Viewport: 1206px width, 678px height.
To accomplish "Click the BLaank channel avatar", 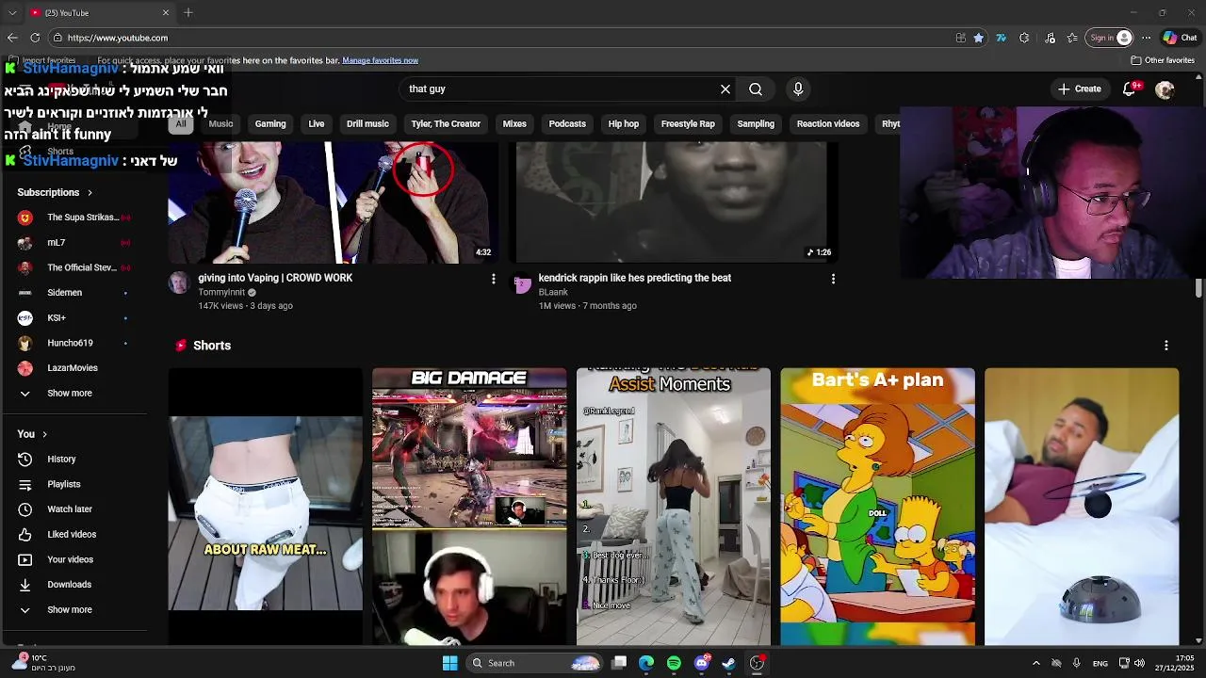I will pos(521,283).
